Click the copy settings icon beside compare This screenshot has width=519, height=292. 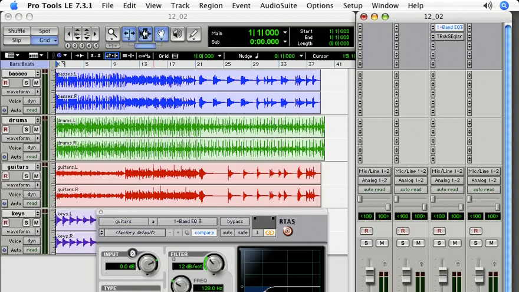[187, 233]
